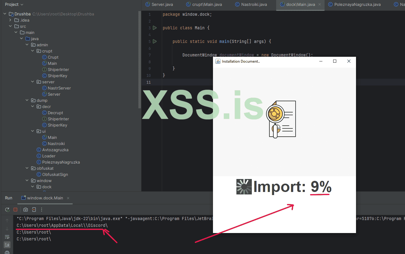405x254 pixels.
Task: Open ShiperInter in the decr package
Action: point(58,119)
